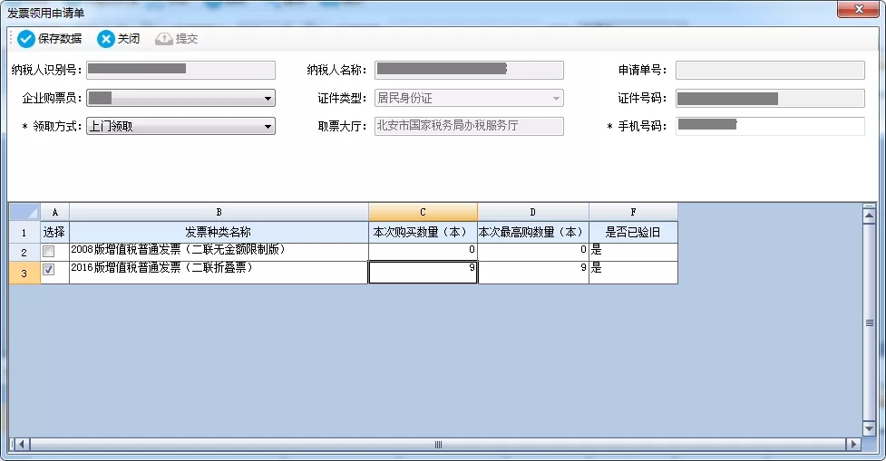Viewport: 886px width, 461px height.
Task: Tick the checkbox for 2008版增值税普通发票 row
Action: (49, 252)
